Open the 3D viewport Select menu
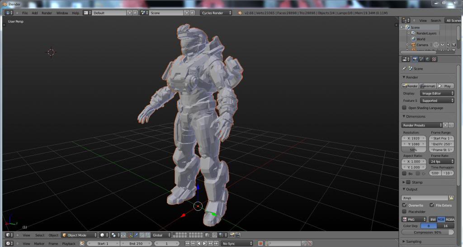Screen dimensions: 463x247 (40, 235)
